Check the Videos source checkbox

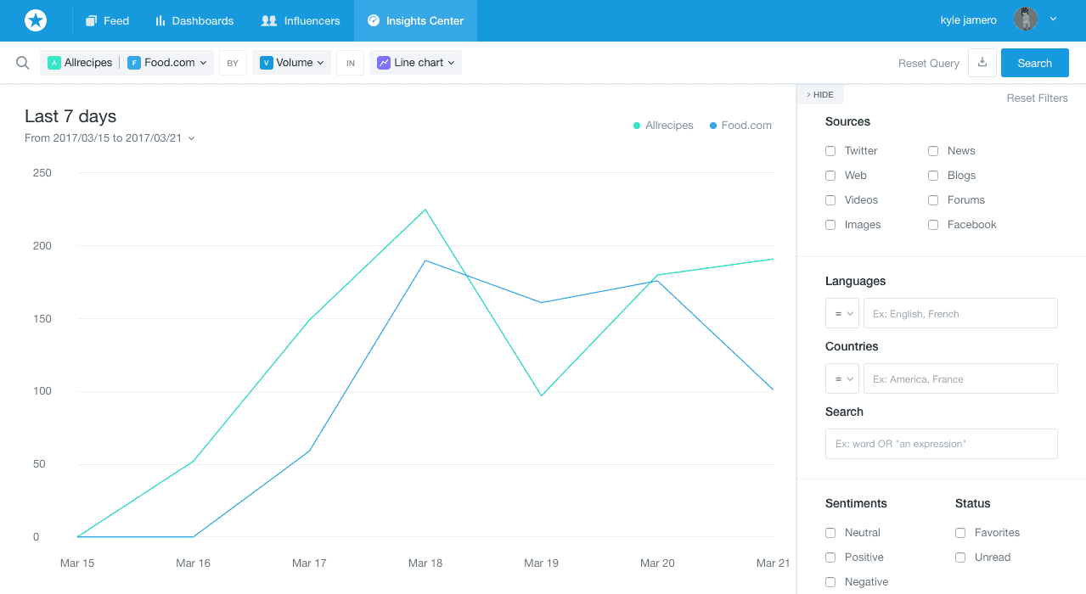(x=830, y=200)
